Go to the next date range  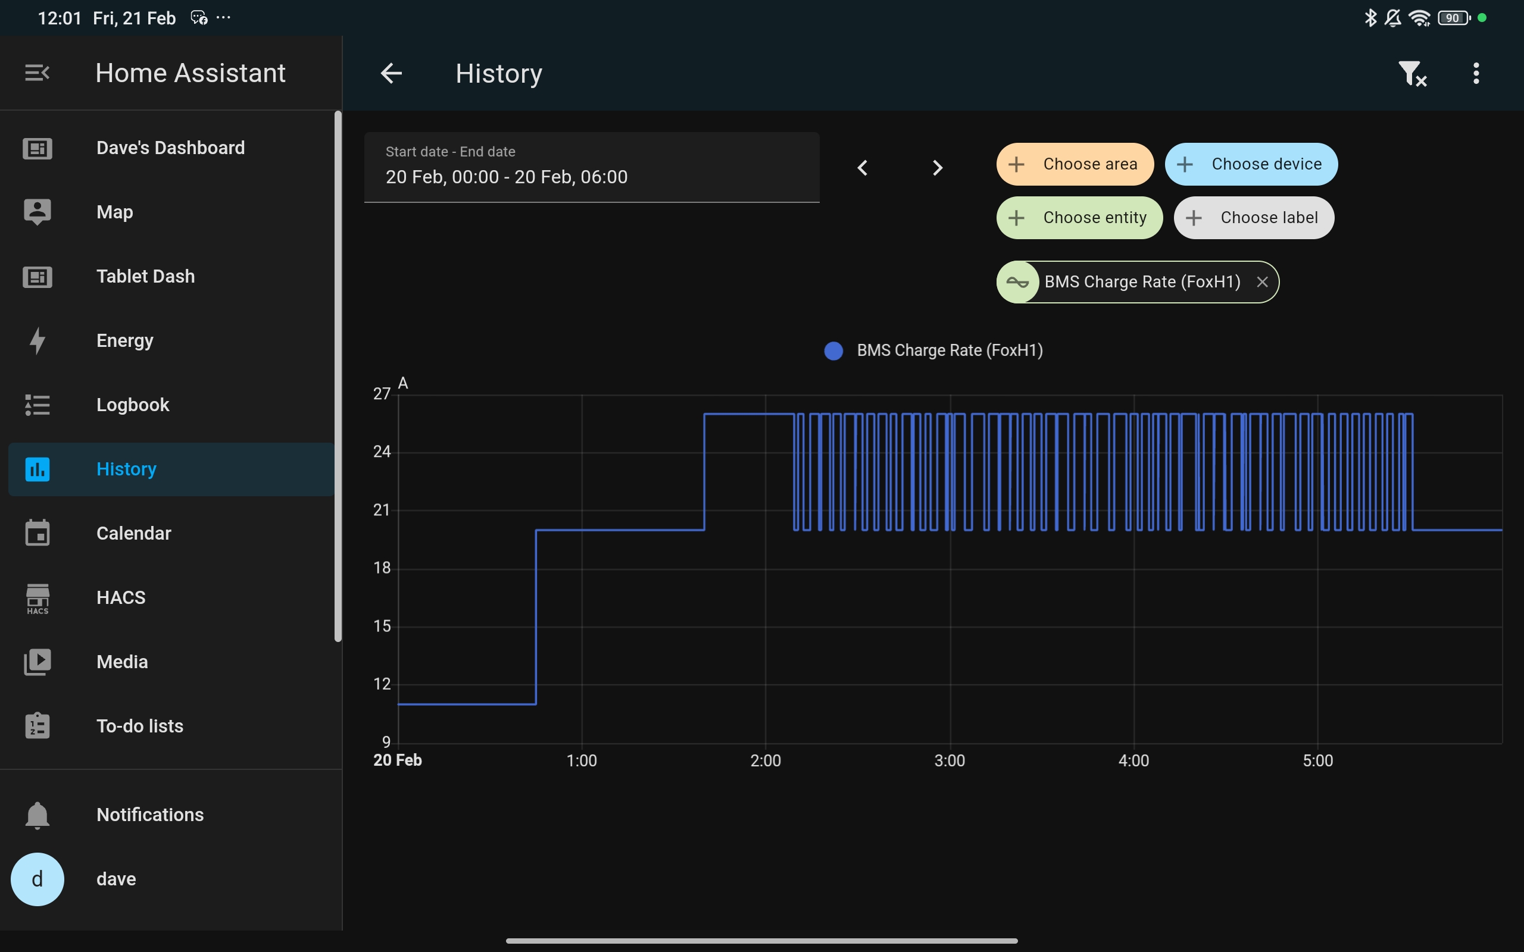coord(937,167)
